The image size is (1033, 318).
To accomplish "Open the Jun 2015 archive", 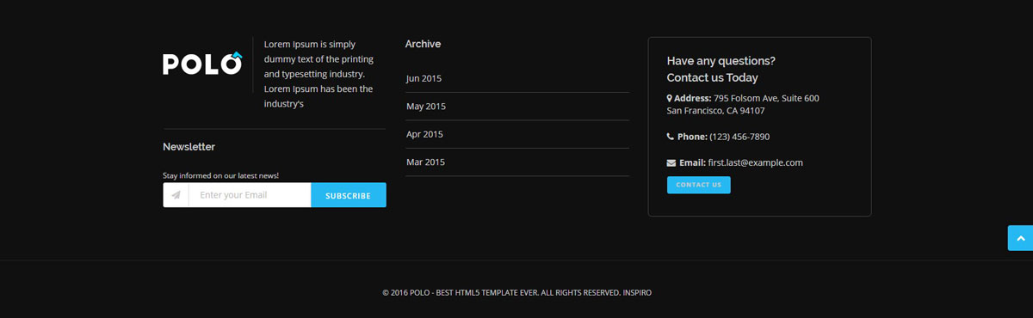I will 424,78.
